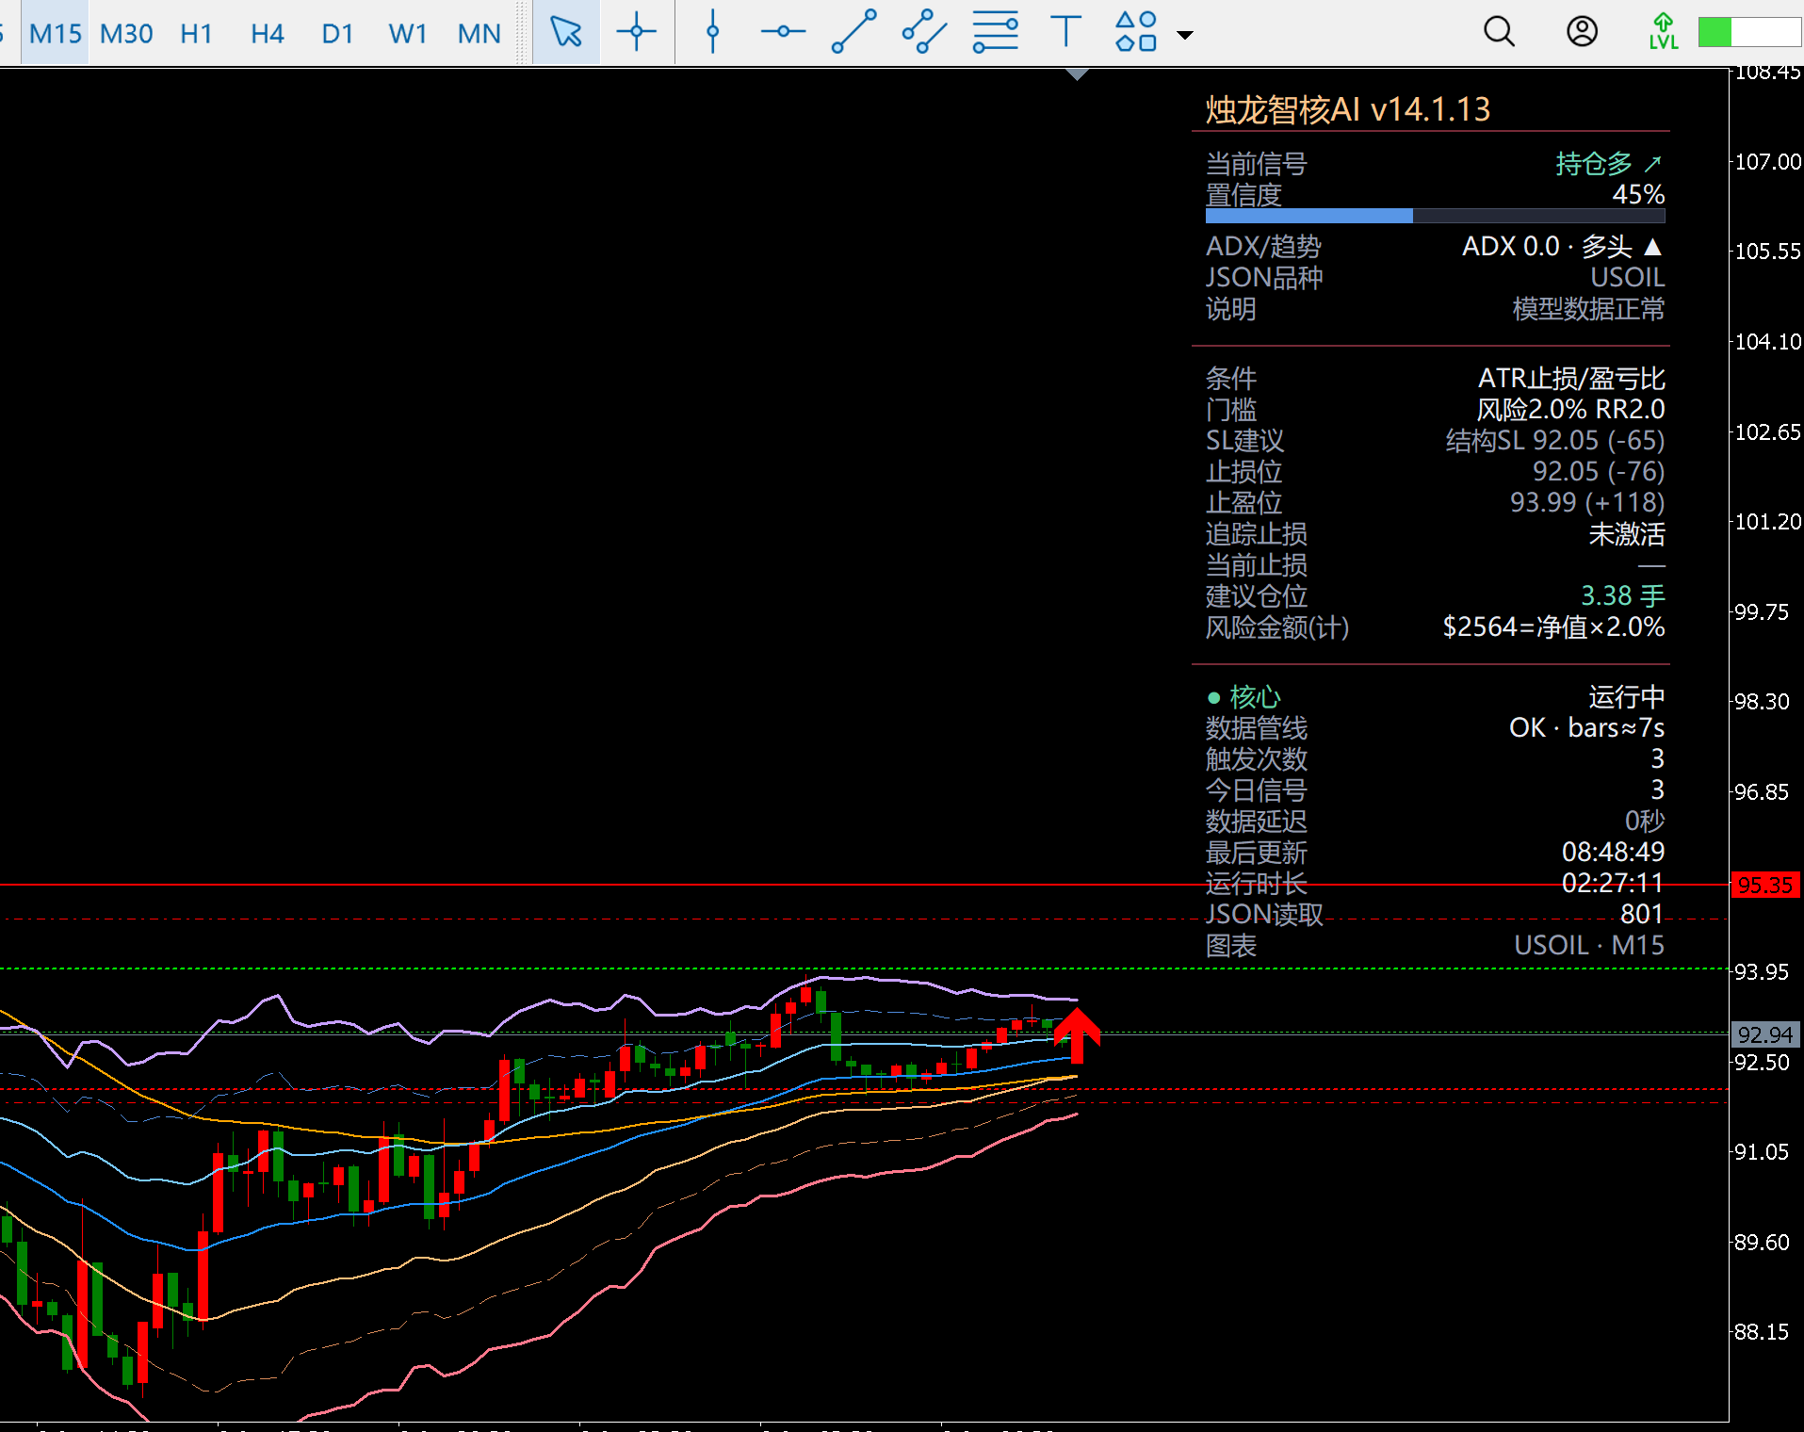This screenshot has height=1432, width=1804.
Task: Select the arrow cursor tool
Action: tap(566, 32)
